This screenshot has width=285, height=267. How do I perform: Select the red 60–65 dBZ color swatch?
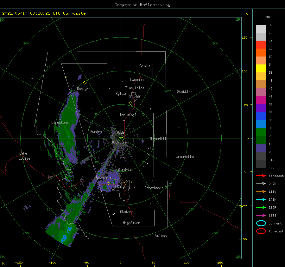[x=261, y=44]
